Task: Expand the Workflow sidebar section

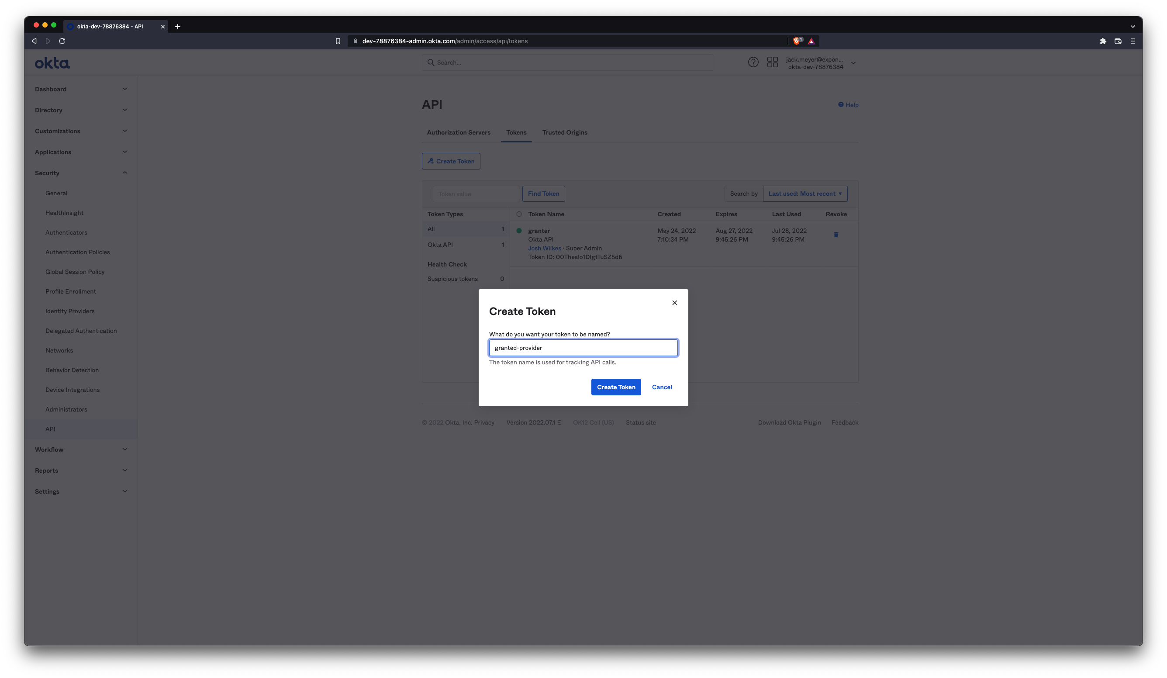Action: [x=81, y=449]
